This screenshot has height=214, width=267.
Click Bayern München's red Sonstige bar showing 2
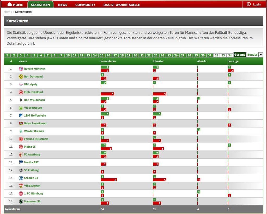tap(231, 71)
